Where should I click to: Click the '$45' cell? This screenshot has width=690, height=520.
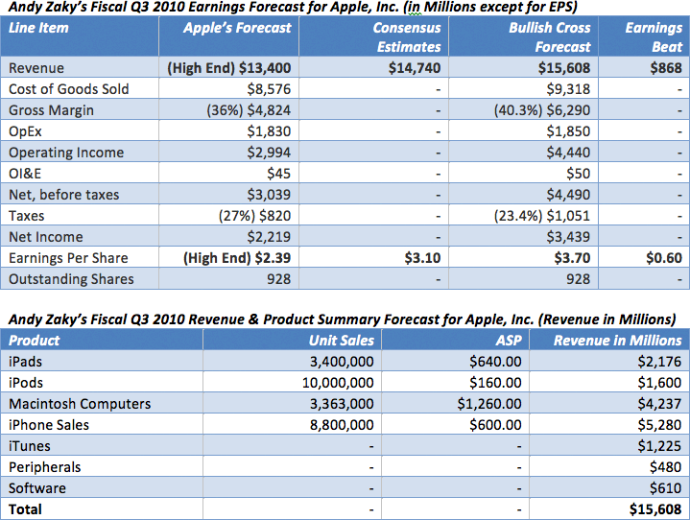click(278, 174)
